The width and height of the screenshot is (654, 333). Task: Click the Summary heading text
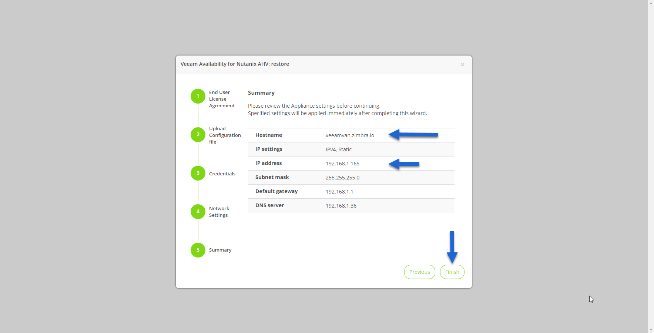pos(261,93)
